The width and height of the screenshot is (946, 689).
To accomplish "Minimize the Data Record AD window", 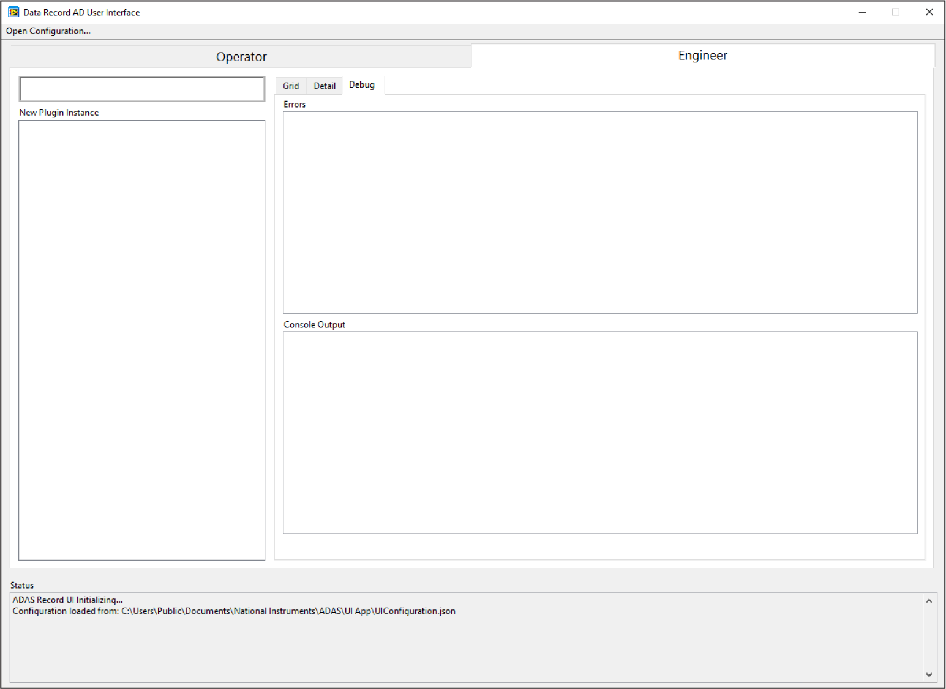I will pos(863,12).
